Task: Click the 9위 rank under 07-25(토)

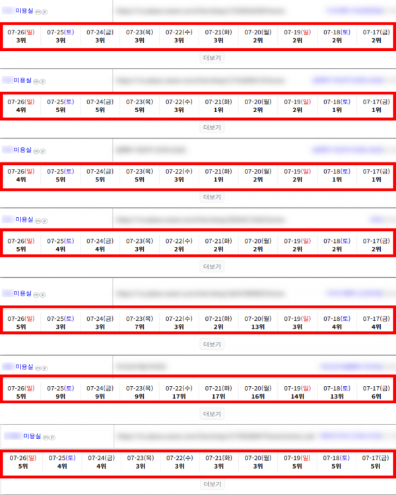Action: click(60, 397)
